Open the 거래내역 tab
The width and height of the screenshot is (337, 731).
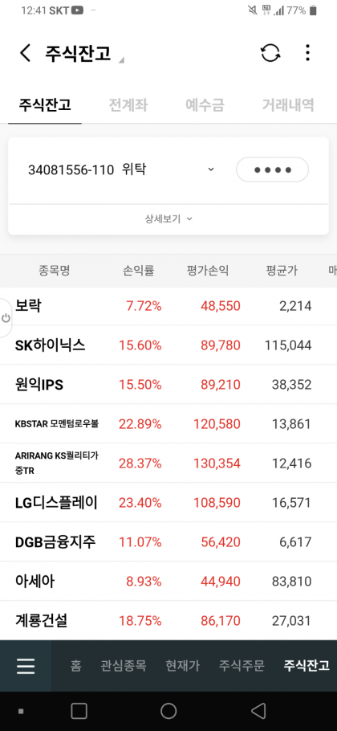pos(288,105)
